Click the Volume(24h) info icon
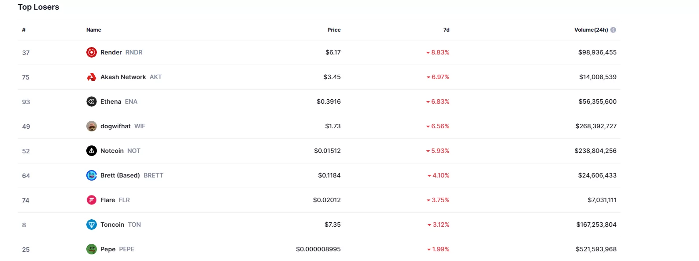This screenshot has height=261, width=699. click(613, 30)
